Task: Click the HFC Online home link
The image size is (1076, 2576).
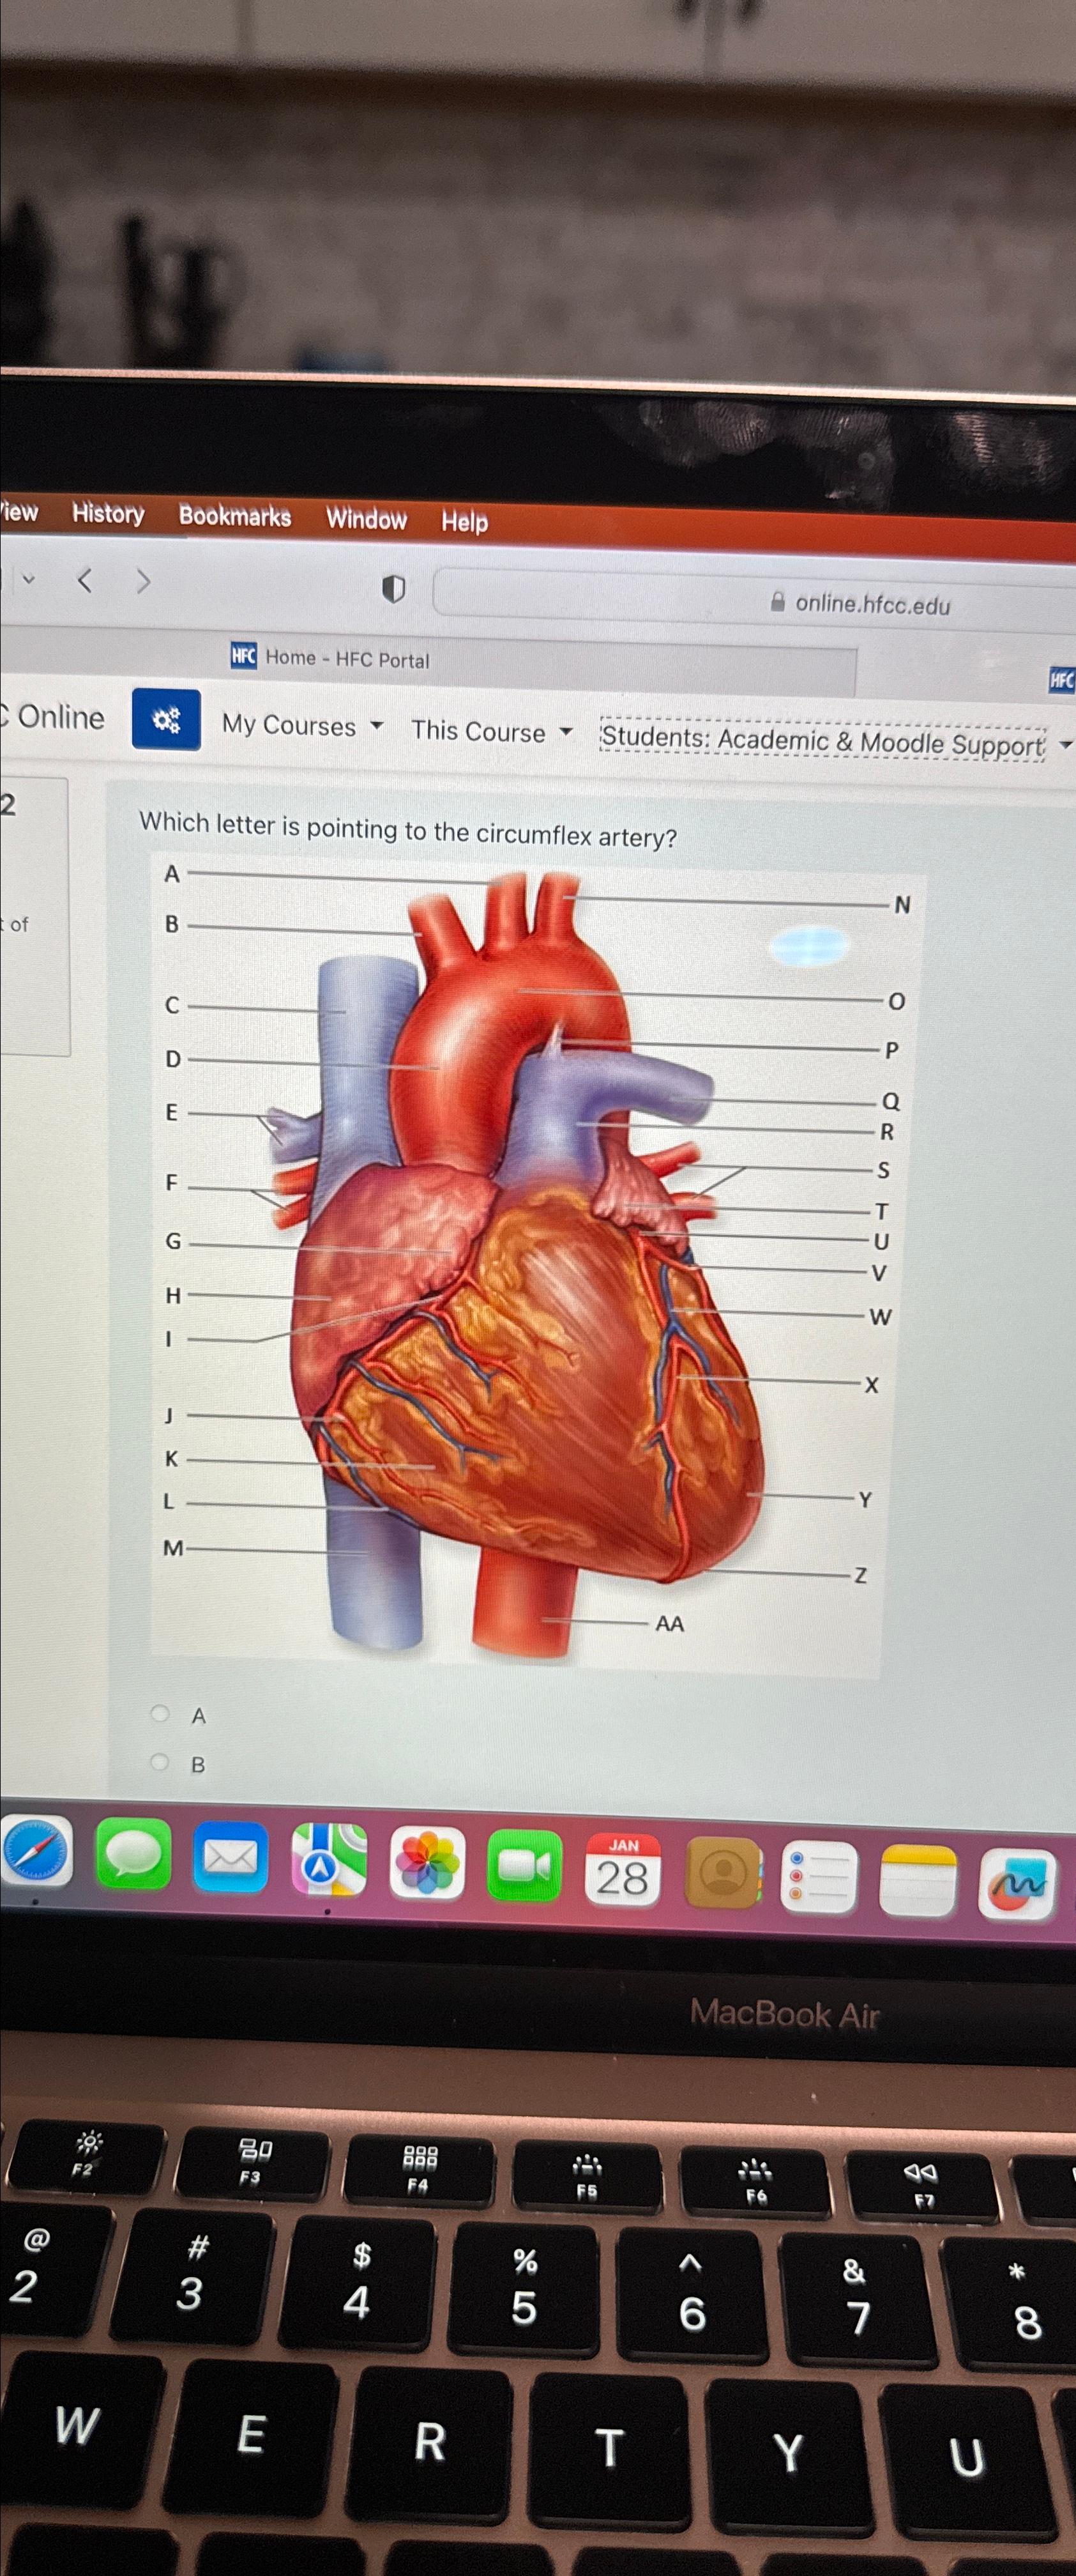Action: coord(55,716)
